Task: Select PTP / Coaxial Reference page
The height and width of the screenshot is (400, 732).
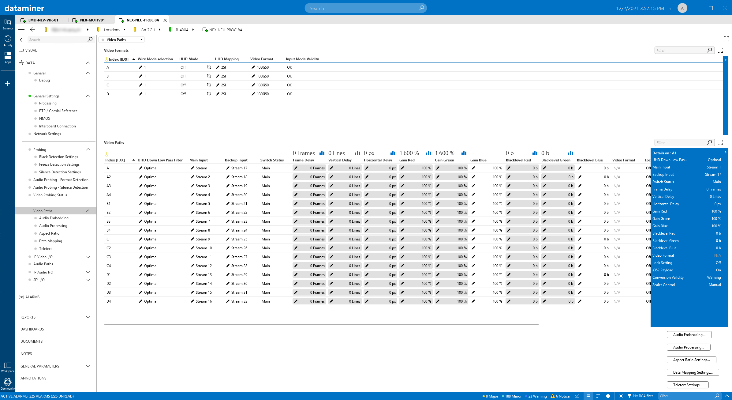Action: [58, 111]
